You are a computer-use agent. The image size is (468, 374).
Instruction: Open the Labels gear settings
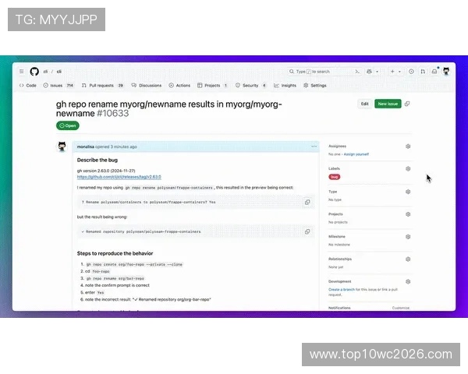tap(408, 169)
